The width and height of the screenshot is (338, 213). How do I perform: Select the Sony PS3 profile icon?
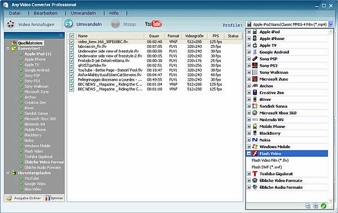click(x=255, y=65)
